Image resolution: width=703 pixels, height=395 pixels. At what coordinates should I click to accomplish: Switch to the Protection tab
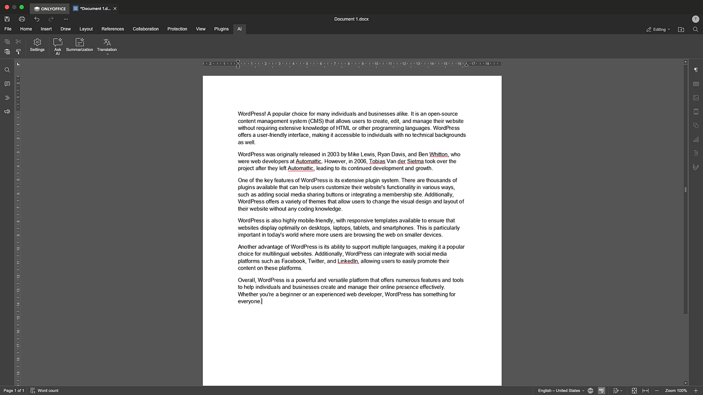[x=177, y=29]
